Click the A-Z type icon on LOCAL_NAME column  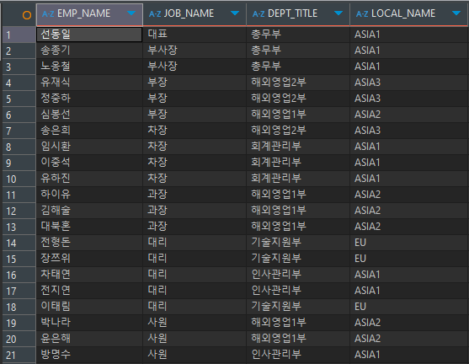pos(362,13)
